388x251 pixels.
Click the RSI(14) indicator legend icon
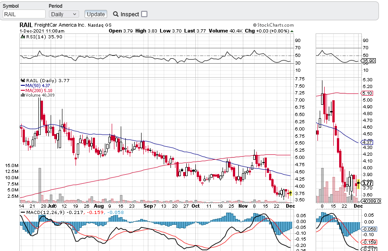pyautogui.click(x=22, y=37)
